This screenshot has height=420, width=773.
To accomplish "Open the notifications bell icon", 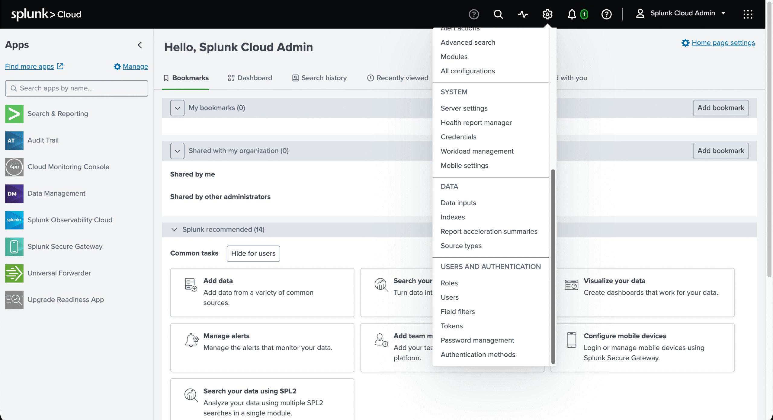I will point(572,14).
